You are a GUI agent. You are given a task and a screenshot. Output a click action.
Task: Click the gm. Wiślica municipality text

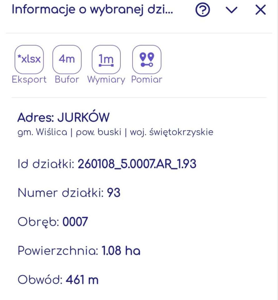point(42,132)
